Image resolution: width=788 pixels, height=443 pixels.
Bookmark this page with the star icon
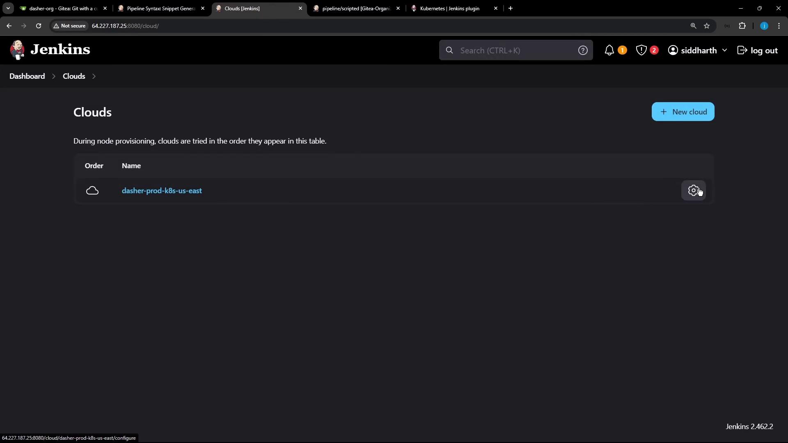[707, 26]
